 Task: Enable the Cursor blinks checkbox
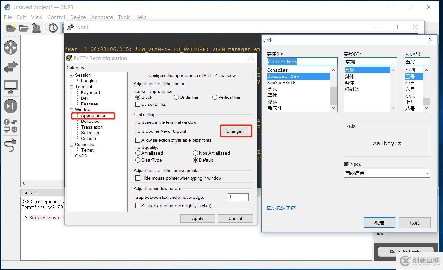point(138,104)
